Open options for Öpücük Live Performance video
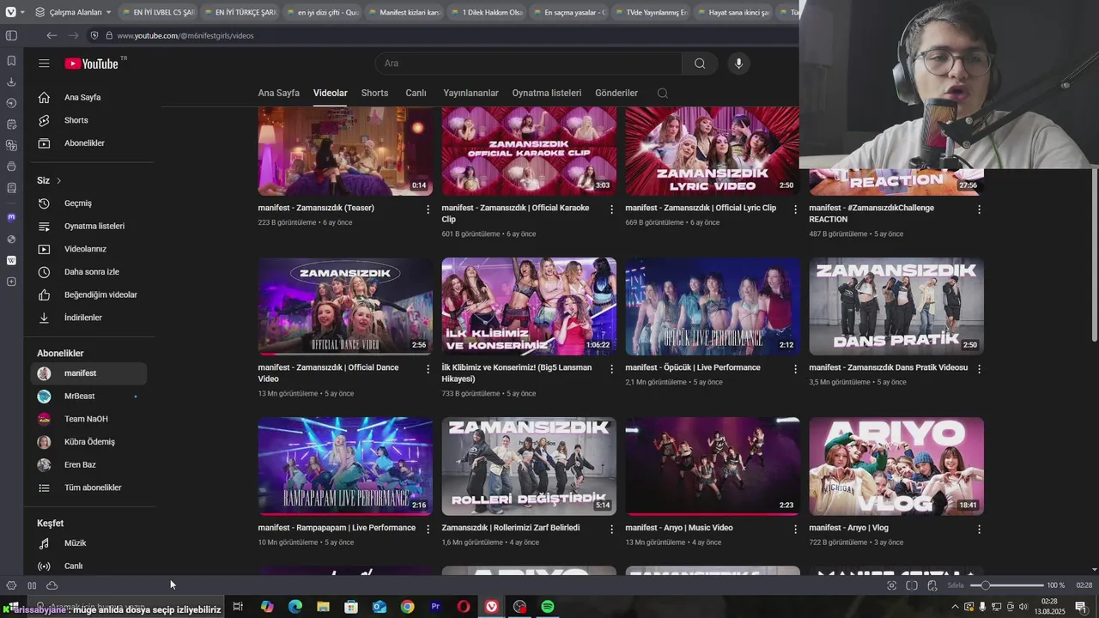This screenshot has height=618, width=1099. (x=795, y=369)
